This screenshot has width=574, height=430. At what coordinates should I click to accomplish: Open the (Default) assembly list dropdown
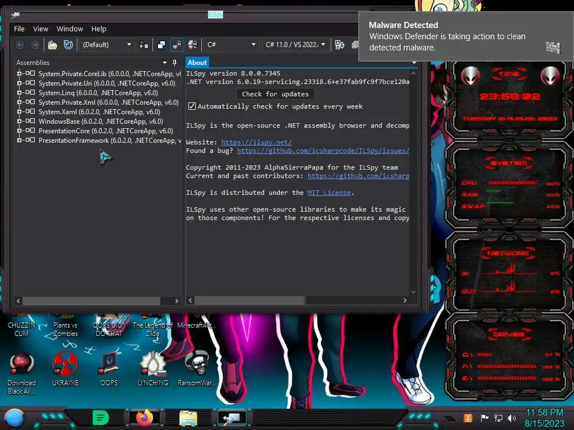click(x=107, y=45)
